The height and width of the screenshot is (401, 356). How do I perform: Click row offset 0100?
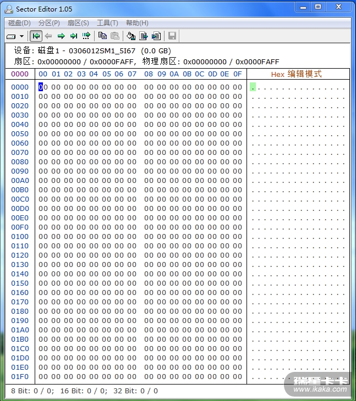pos(20,237)
